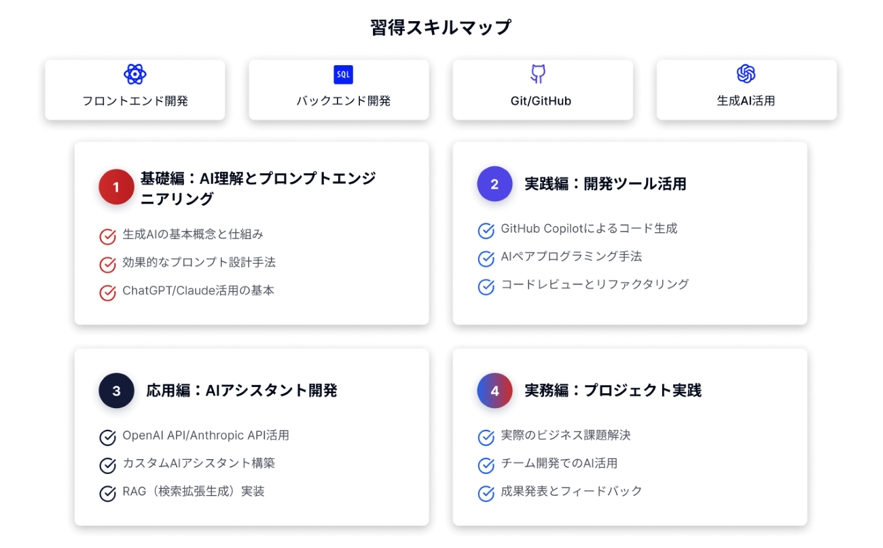The height and width of the screenshot is (548, 883).
Task: Click the dark number 3 circle
Action: [116, 390]
